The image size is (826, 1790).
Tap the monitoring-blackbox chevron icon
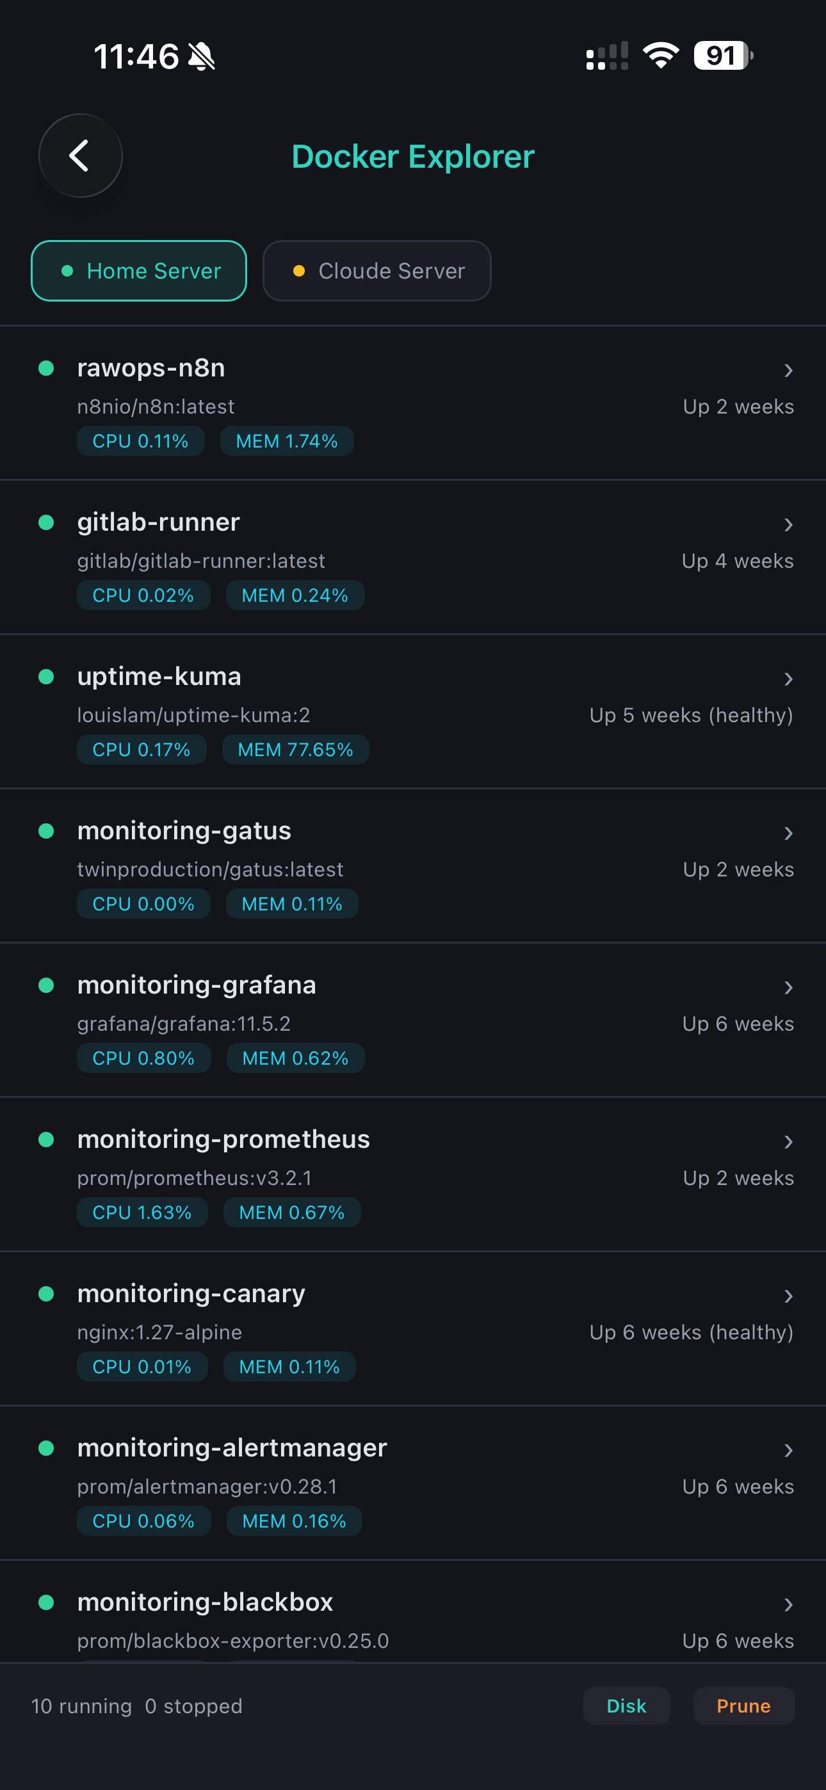click(x=788, y=1604)
